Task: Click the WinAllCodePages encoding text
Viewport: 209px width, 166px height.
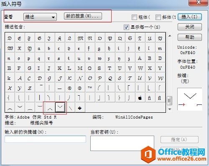Action: tap(134, 117)
